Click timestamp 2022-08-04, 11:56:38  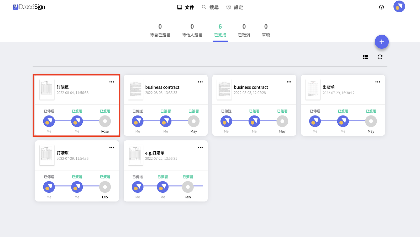click(72, 93)
